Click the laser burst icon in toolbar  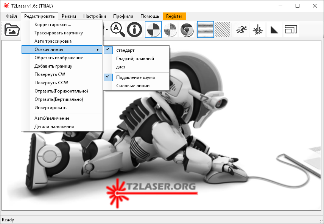click(258, 30)
